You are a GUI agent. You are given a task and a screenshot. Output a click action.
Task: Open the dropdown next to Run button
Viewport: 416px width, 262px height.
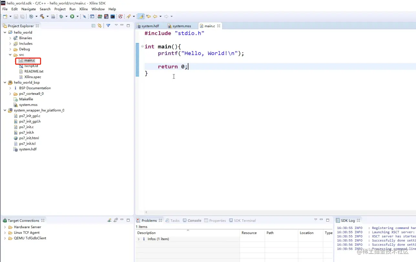point(78,16)
